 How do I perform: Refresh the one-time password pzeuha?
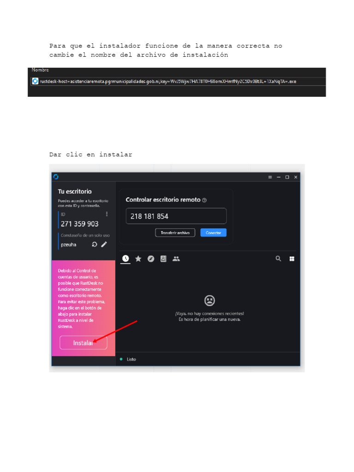point(94,244)
